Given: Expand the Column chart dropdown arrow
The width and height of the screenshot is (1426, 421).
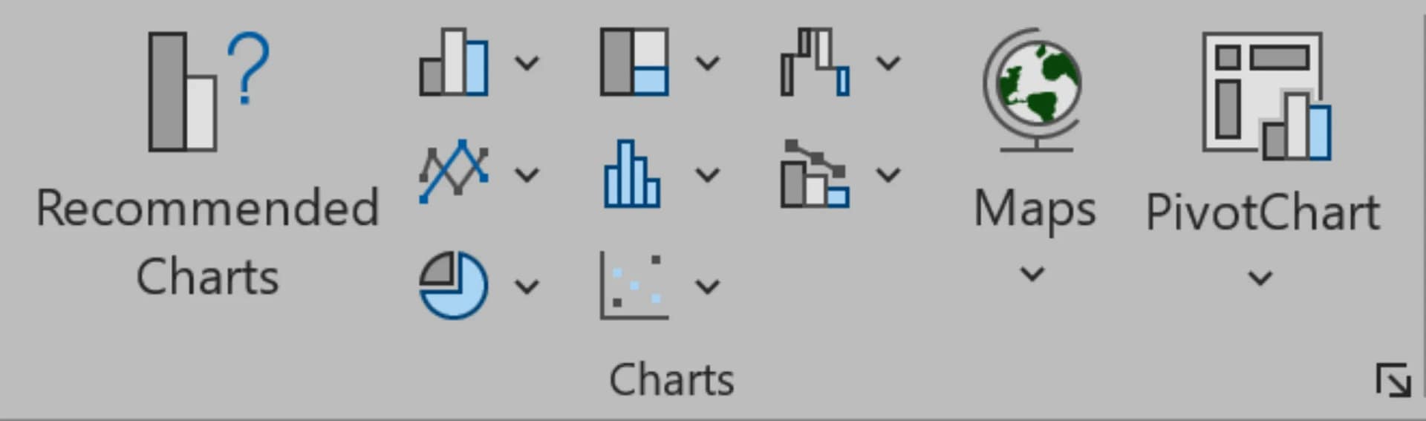Looking at the screenshot, I should coord(527,63).
